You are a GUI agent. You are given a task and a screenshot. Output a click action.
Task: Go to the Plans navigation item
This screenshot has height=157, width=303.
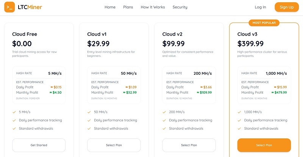[x=128, y=7]
